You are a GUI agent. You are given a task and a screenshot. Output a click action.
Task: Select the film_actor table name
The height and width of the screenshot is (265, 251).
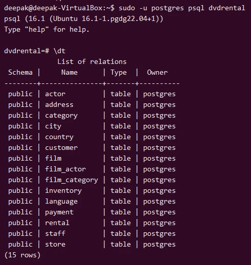(x=65, y=169)
